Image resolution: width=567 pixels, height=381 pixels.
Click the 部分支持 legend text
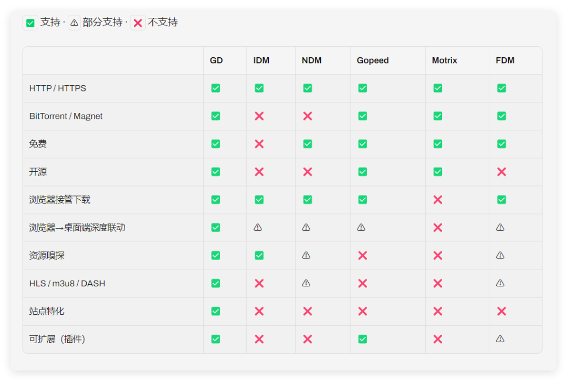102,23
